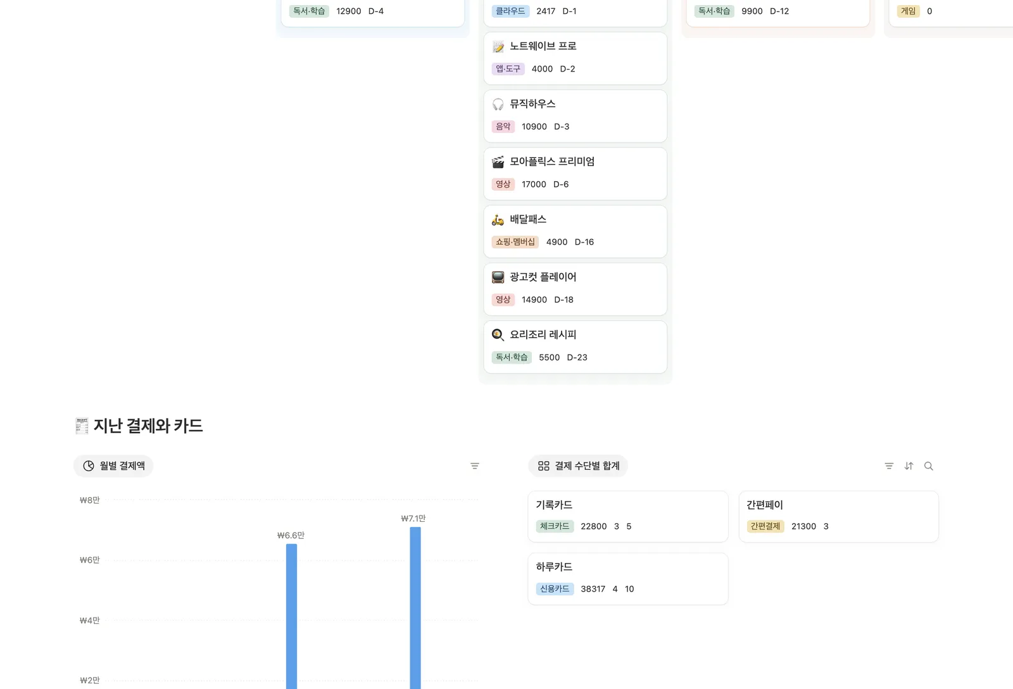Click the ₩7.1만 chart bar
1013x689 pixels.
[415, 608]
